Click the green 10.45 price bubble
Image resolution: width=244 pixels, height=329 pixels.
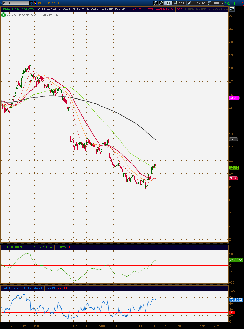234,167
